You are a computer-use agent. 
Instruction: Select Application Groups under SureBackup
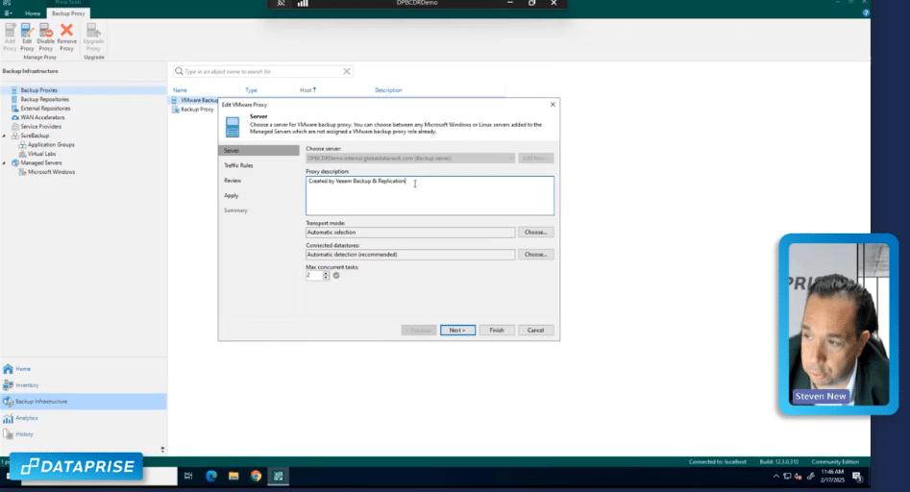point(51,144)
